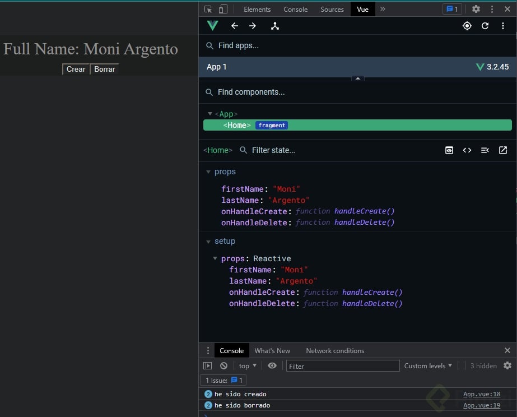The width and height of the screenshot is (517, 417).
Task: Open the top context dropdown
Action: [x=248, y=366]
